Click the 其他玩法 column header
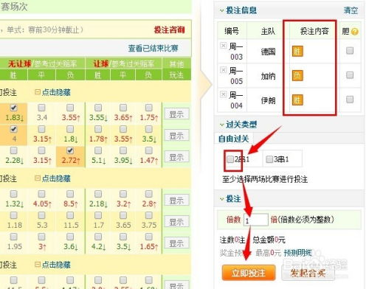This screenshot has width=369, height=289. [x=176, y=69]
